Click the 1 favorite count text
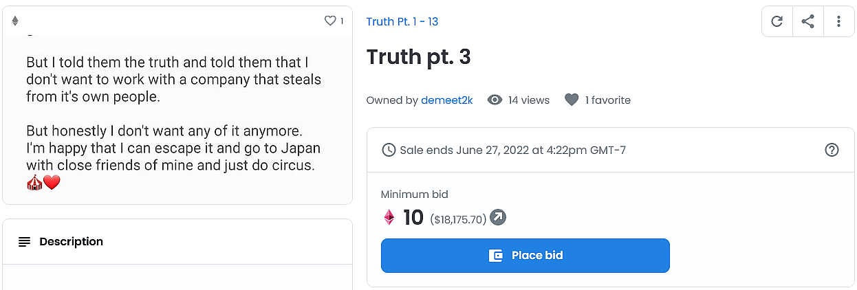 pos(608,100)
